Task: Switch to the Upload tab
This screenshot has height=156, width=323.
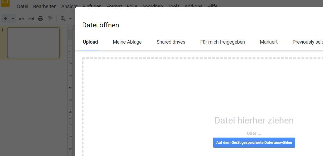Action: click(x=90, y=42)
